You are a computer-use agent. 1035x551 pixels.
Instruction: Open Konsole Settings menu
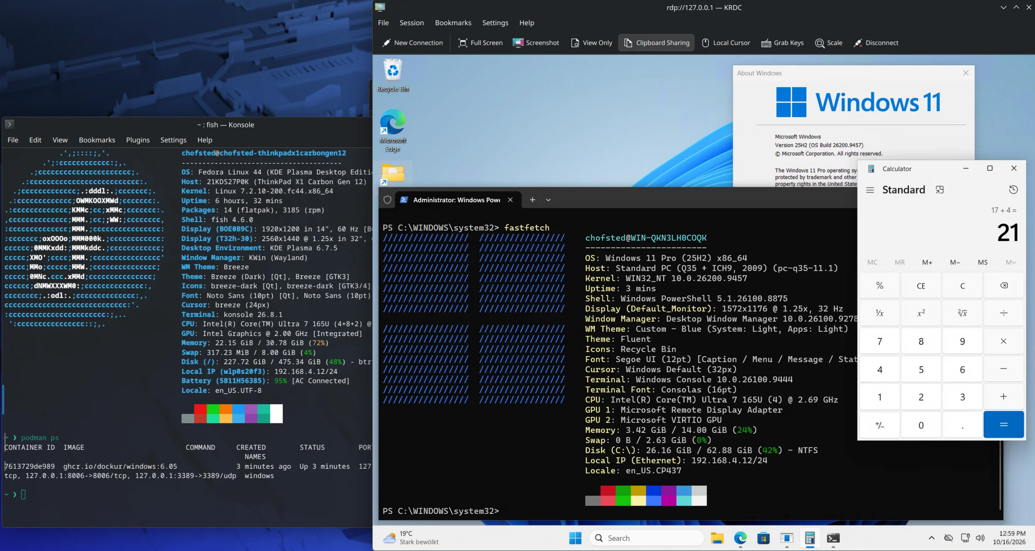click(173, 140)
